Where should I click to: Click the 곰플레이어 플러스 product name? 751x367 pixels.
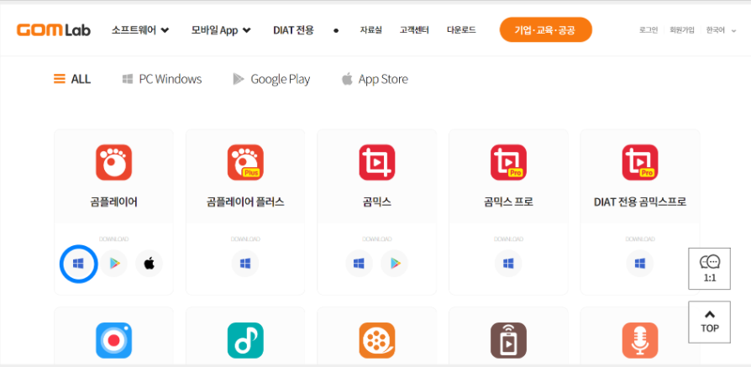click(x=245, y=202)
